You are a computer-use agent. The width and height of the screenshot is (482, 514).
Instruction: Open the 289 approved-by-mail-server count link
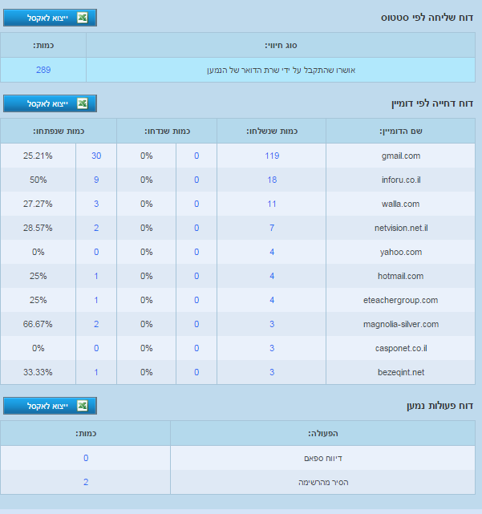coord(43,70)
